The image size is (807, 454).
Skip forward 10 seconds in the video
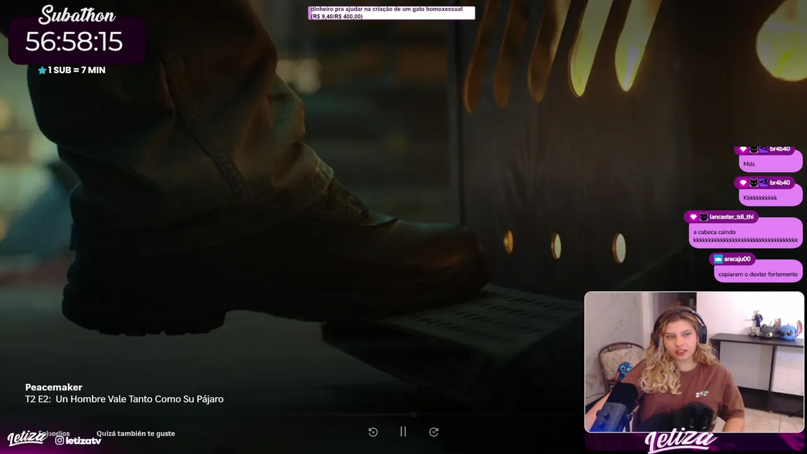(x=434, y=432)
